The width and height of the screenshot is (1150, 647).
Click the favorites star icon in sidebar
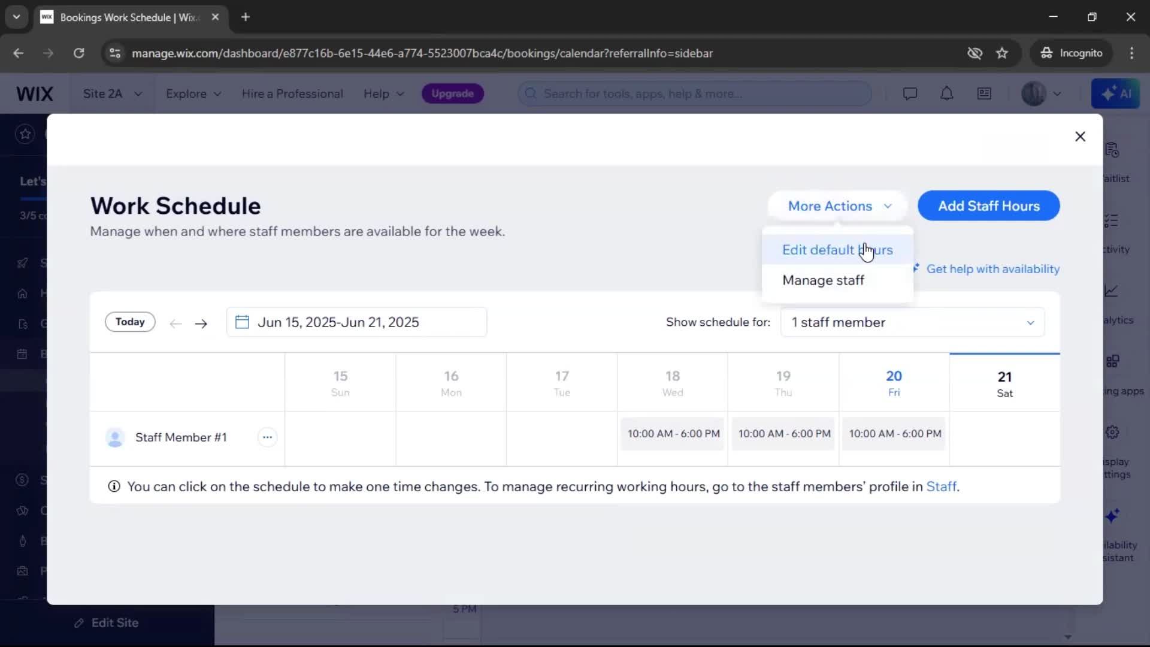[25, 134]
